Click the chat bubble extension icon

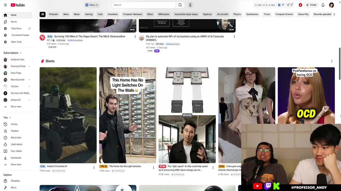pos(292,5)
